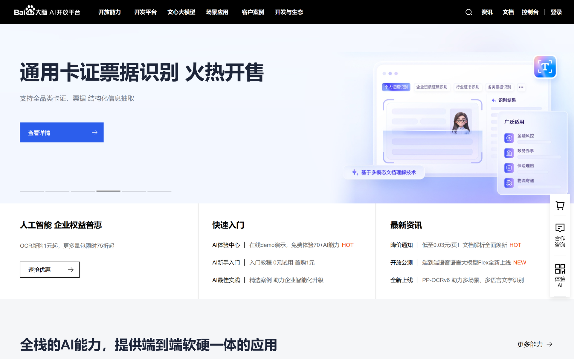574x359 pixels.
Task: Select the second carousel indicator bar
Action: click(x=57, y=191)
